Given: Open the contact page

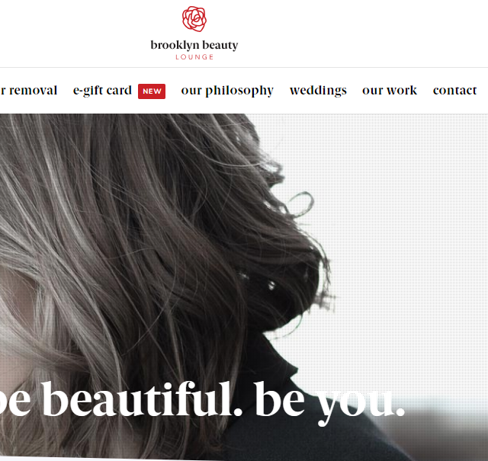Looking at the screenshot, I should [454, 91].
